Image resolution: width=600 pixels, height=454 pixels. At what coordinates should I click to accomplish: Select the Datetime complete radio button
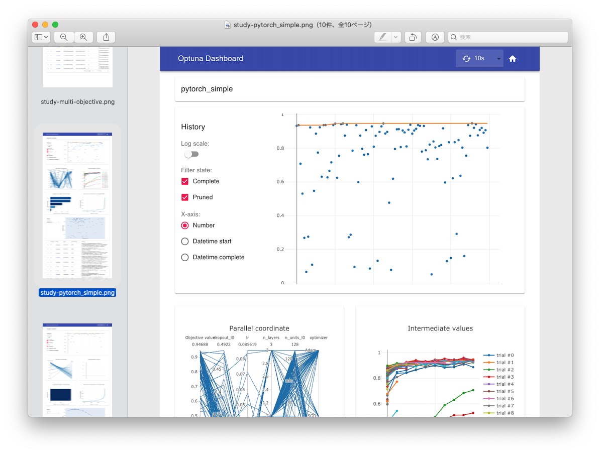[184, 257]
